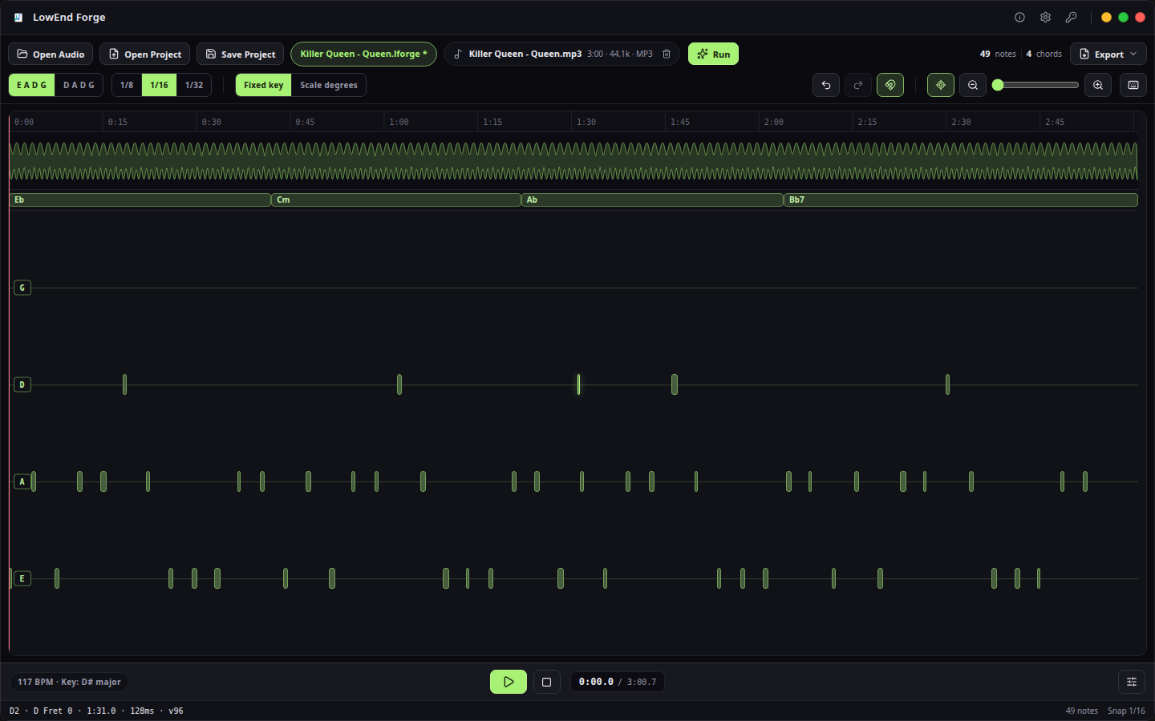Image resolution: width=1155 pixels, height=721 pixels.
Task: Click the 2:45 ruler marker
Action: [1055, 122]
